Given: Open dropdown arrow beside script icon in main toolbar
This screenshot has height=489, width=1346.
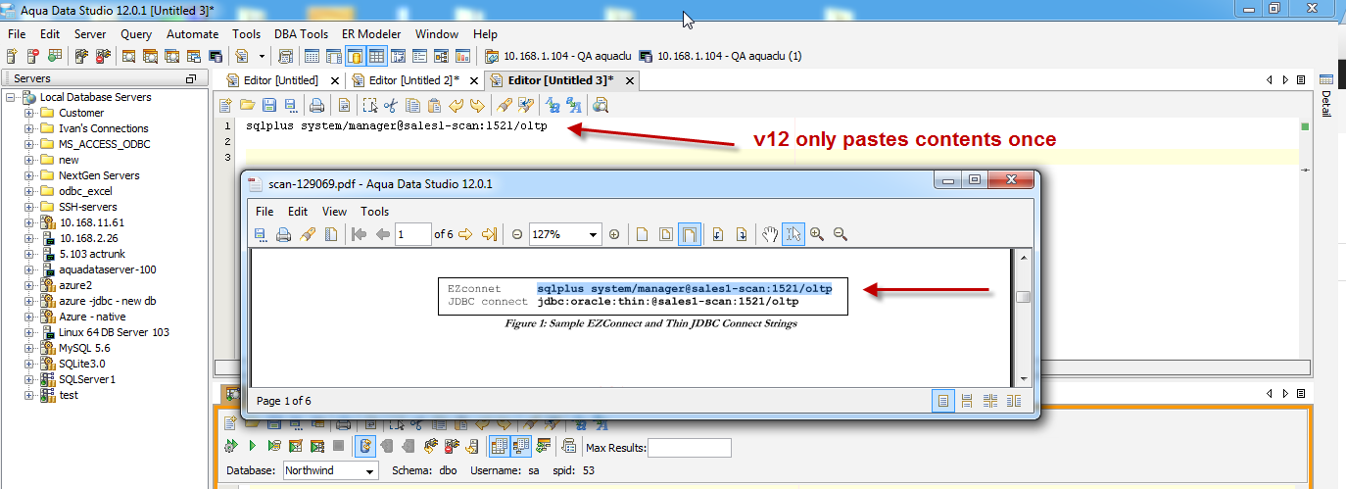Looking at the screenshot, I should click(x=262, y=56).
